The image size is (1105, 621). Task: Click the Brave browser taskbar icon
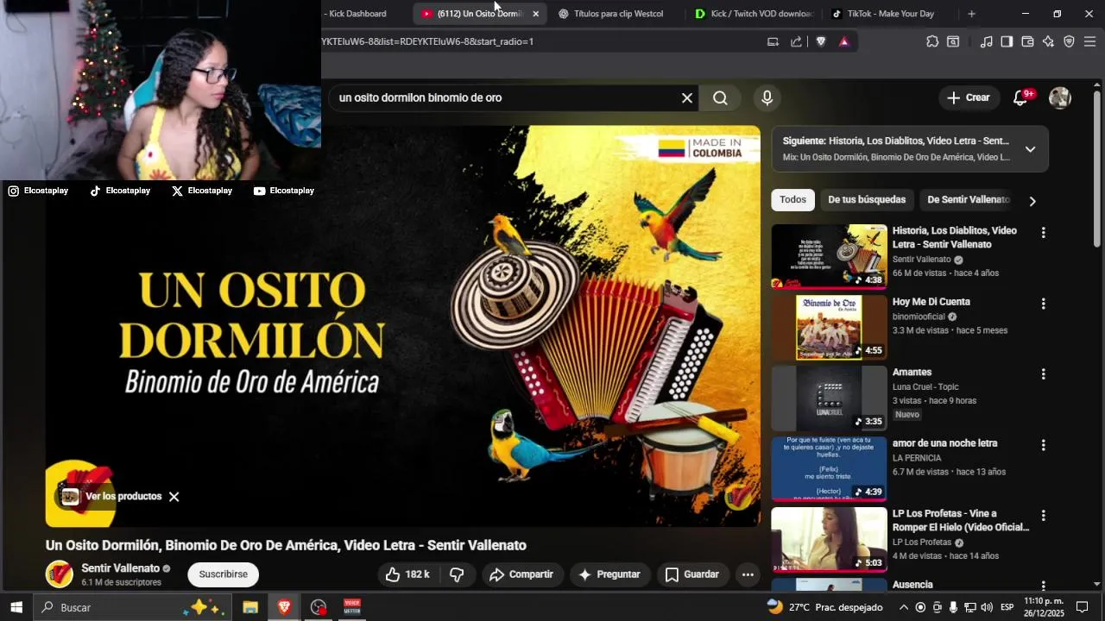[284, 607]
